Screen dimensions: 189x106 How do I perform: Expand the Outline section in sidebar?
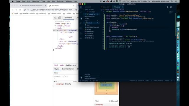[x=87, y=74]
